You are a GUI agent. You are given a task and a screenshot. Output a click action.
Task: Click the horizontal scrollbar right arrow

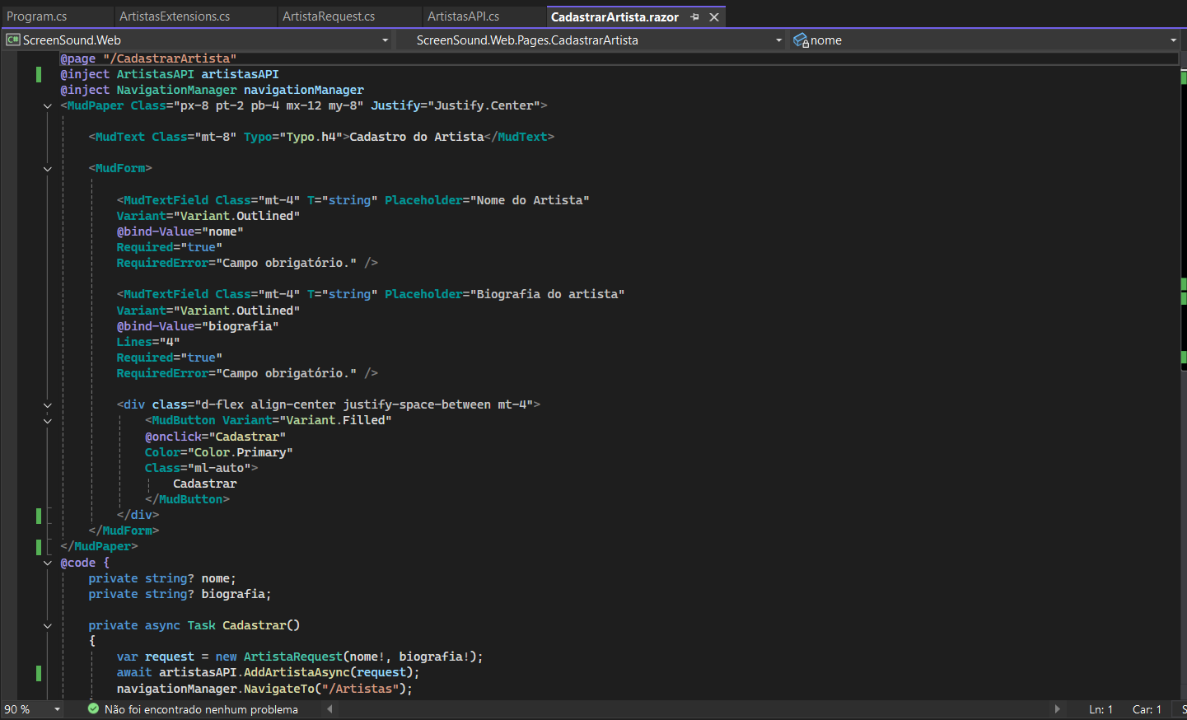(1057, 709)
